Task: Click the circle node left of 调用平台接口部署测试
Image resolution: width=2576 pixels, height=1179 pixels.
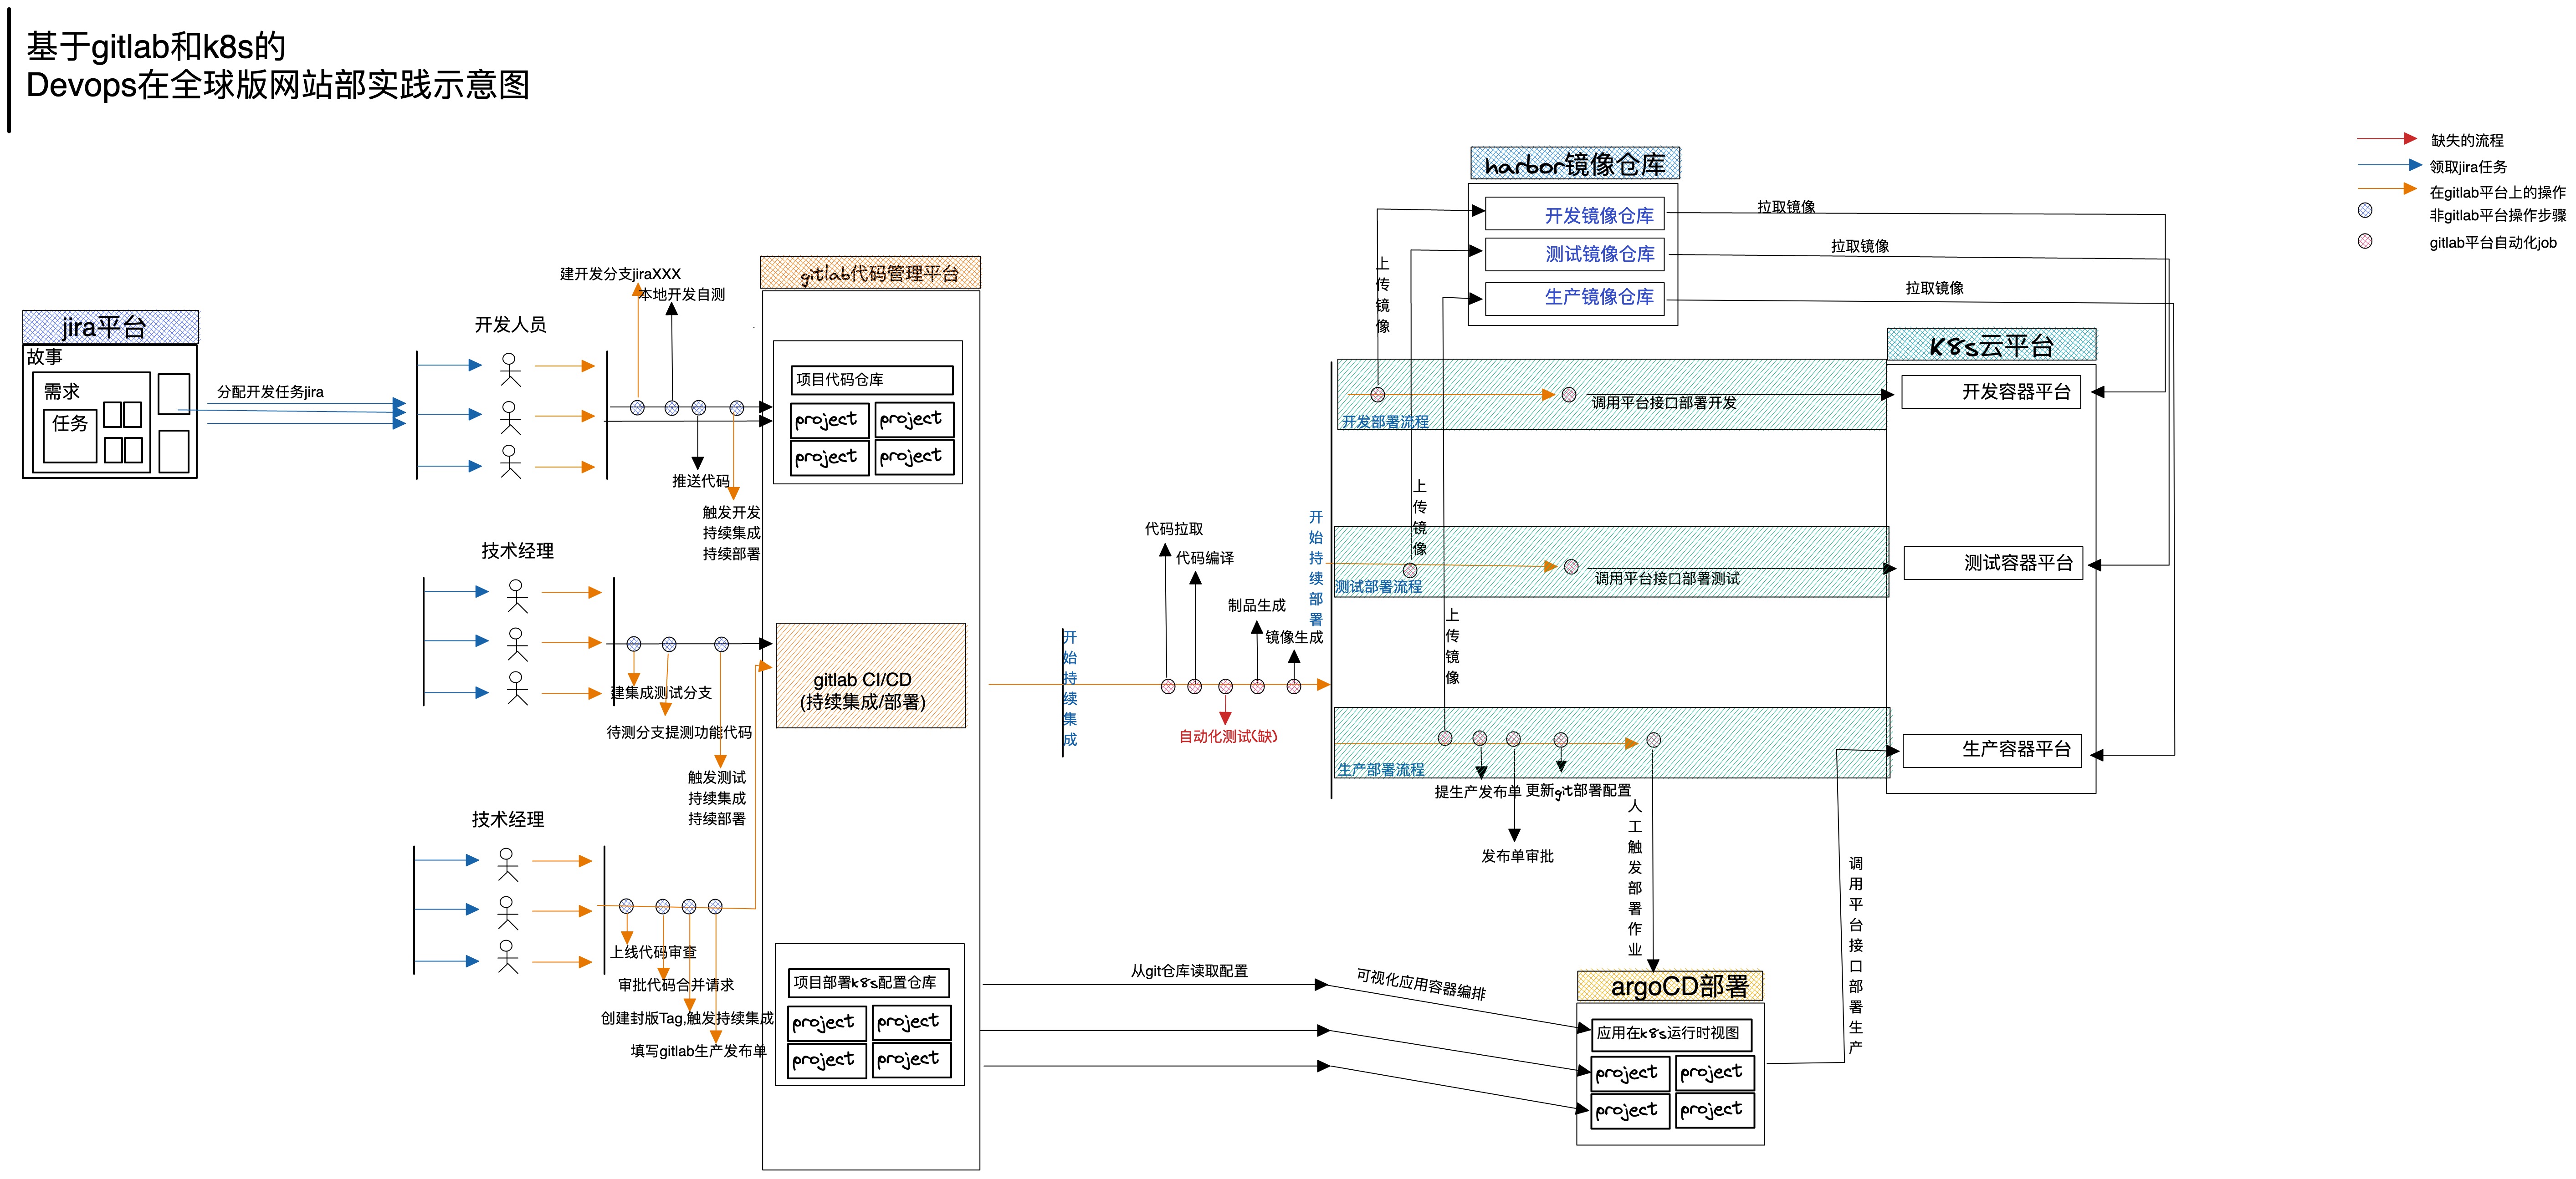Action: (1571, 567)
